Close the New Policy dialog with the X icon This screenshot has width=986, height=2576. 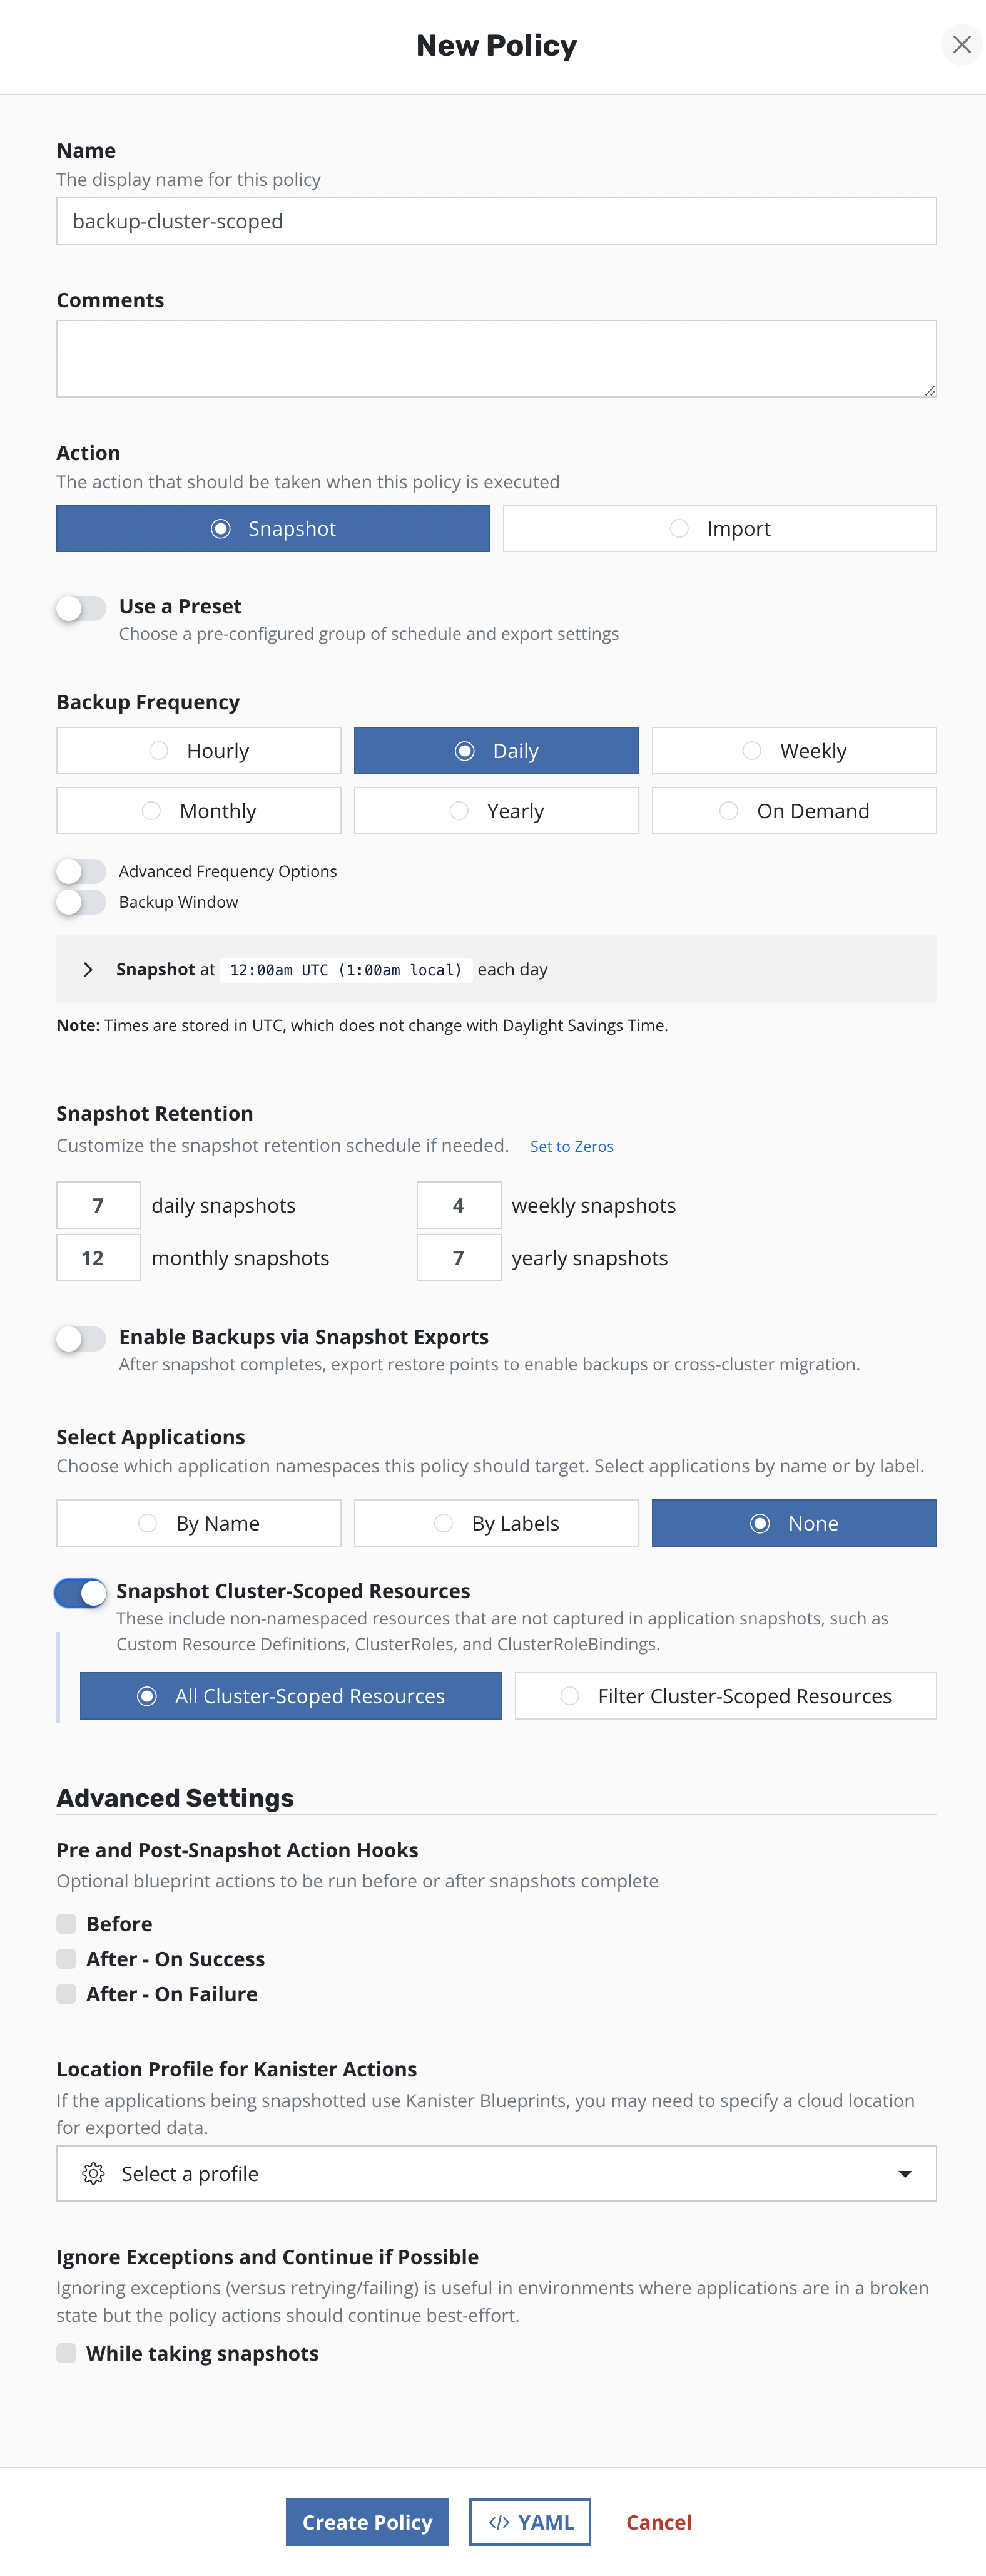tap(961, 44)
